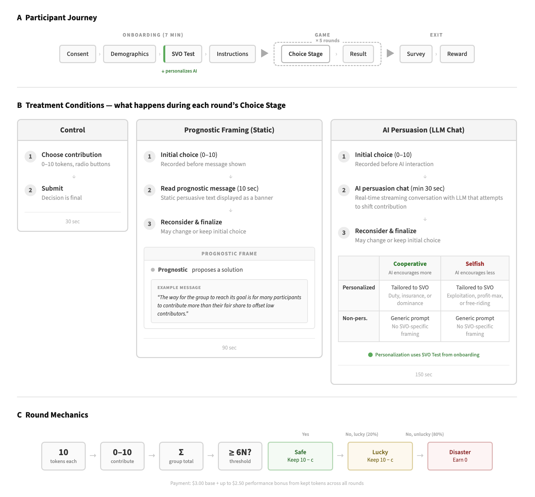
Task: Click step 2 circle beside AI persuasion chat
Action: [x=344, y=190]
